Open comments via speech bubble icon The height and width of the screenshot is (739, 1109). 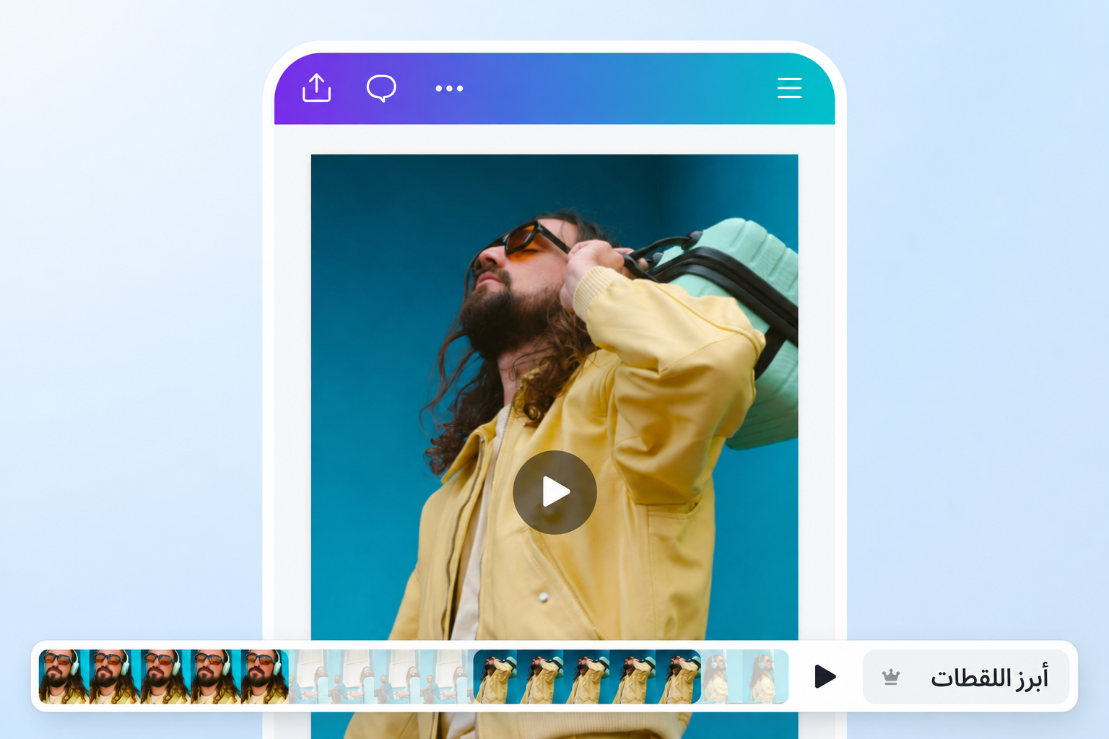click(381, 88)
